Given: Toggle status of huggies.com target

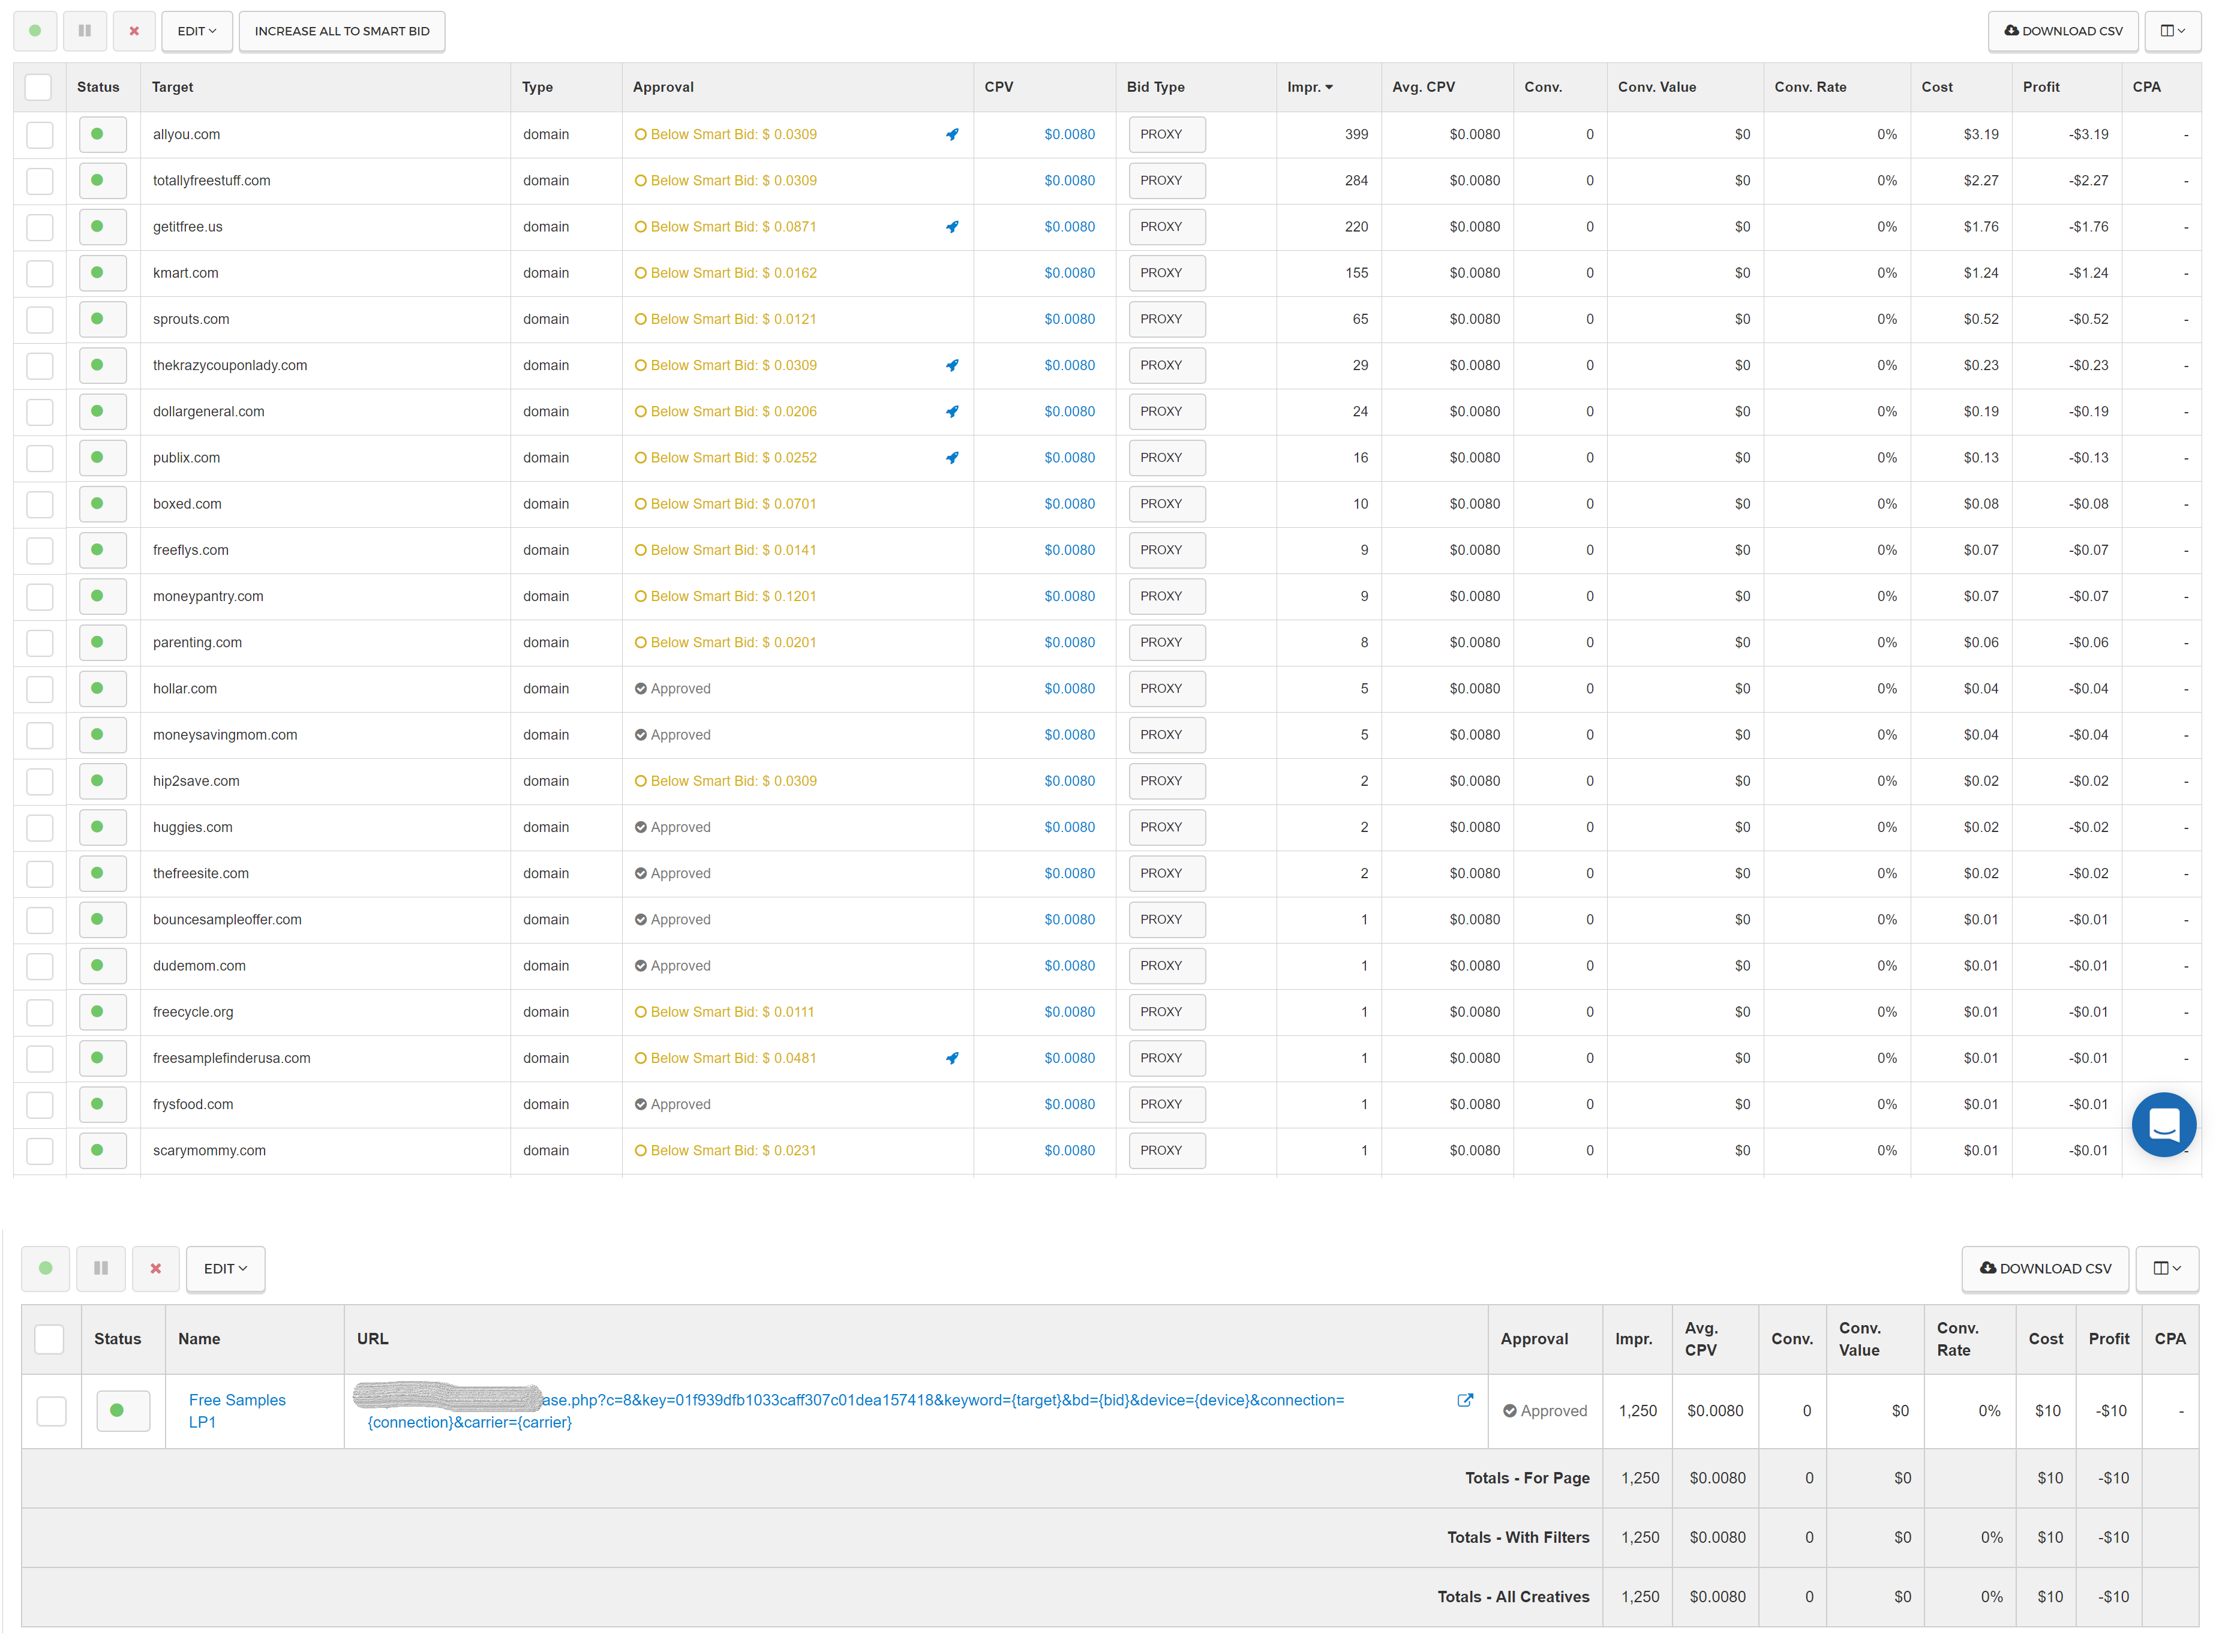Looking at the screenshot, I should 102,827.
